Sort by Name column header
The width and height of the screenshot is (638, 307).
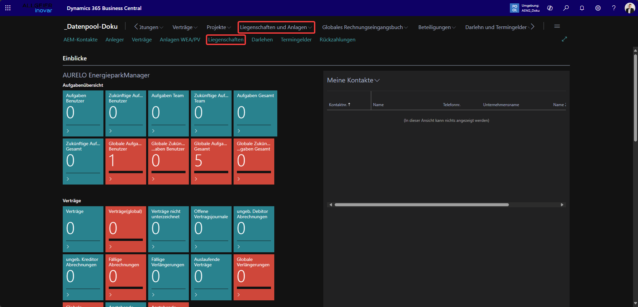378,105
